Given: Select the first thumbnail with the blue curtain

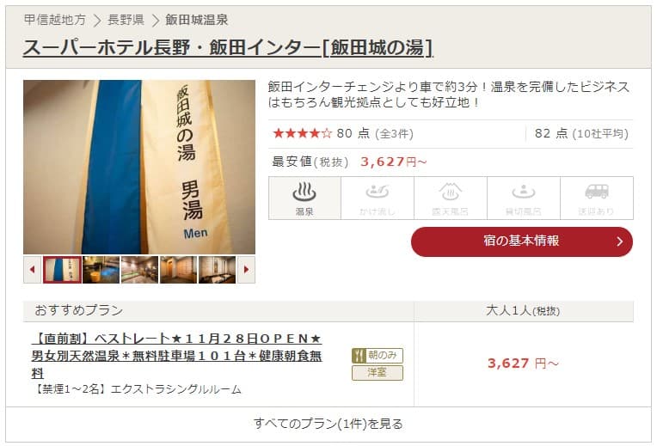Looking at the screenshot, I should click(62, 270).
